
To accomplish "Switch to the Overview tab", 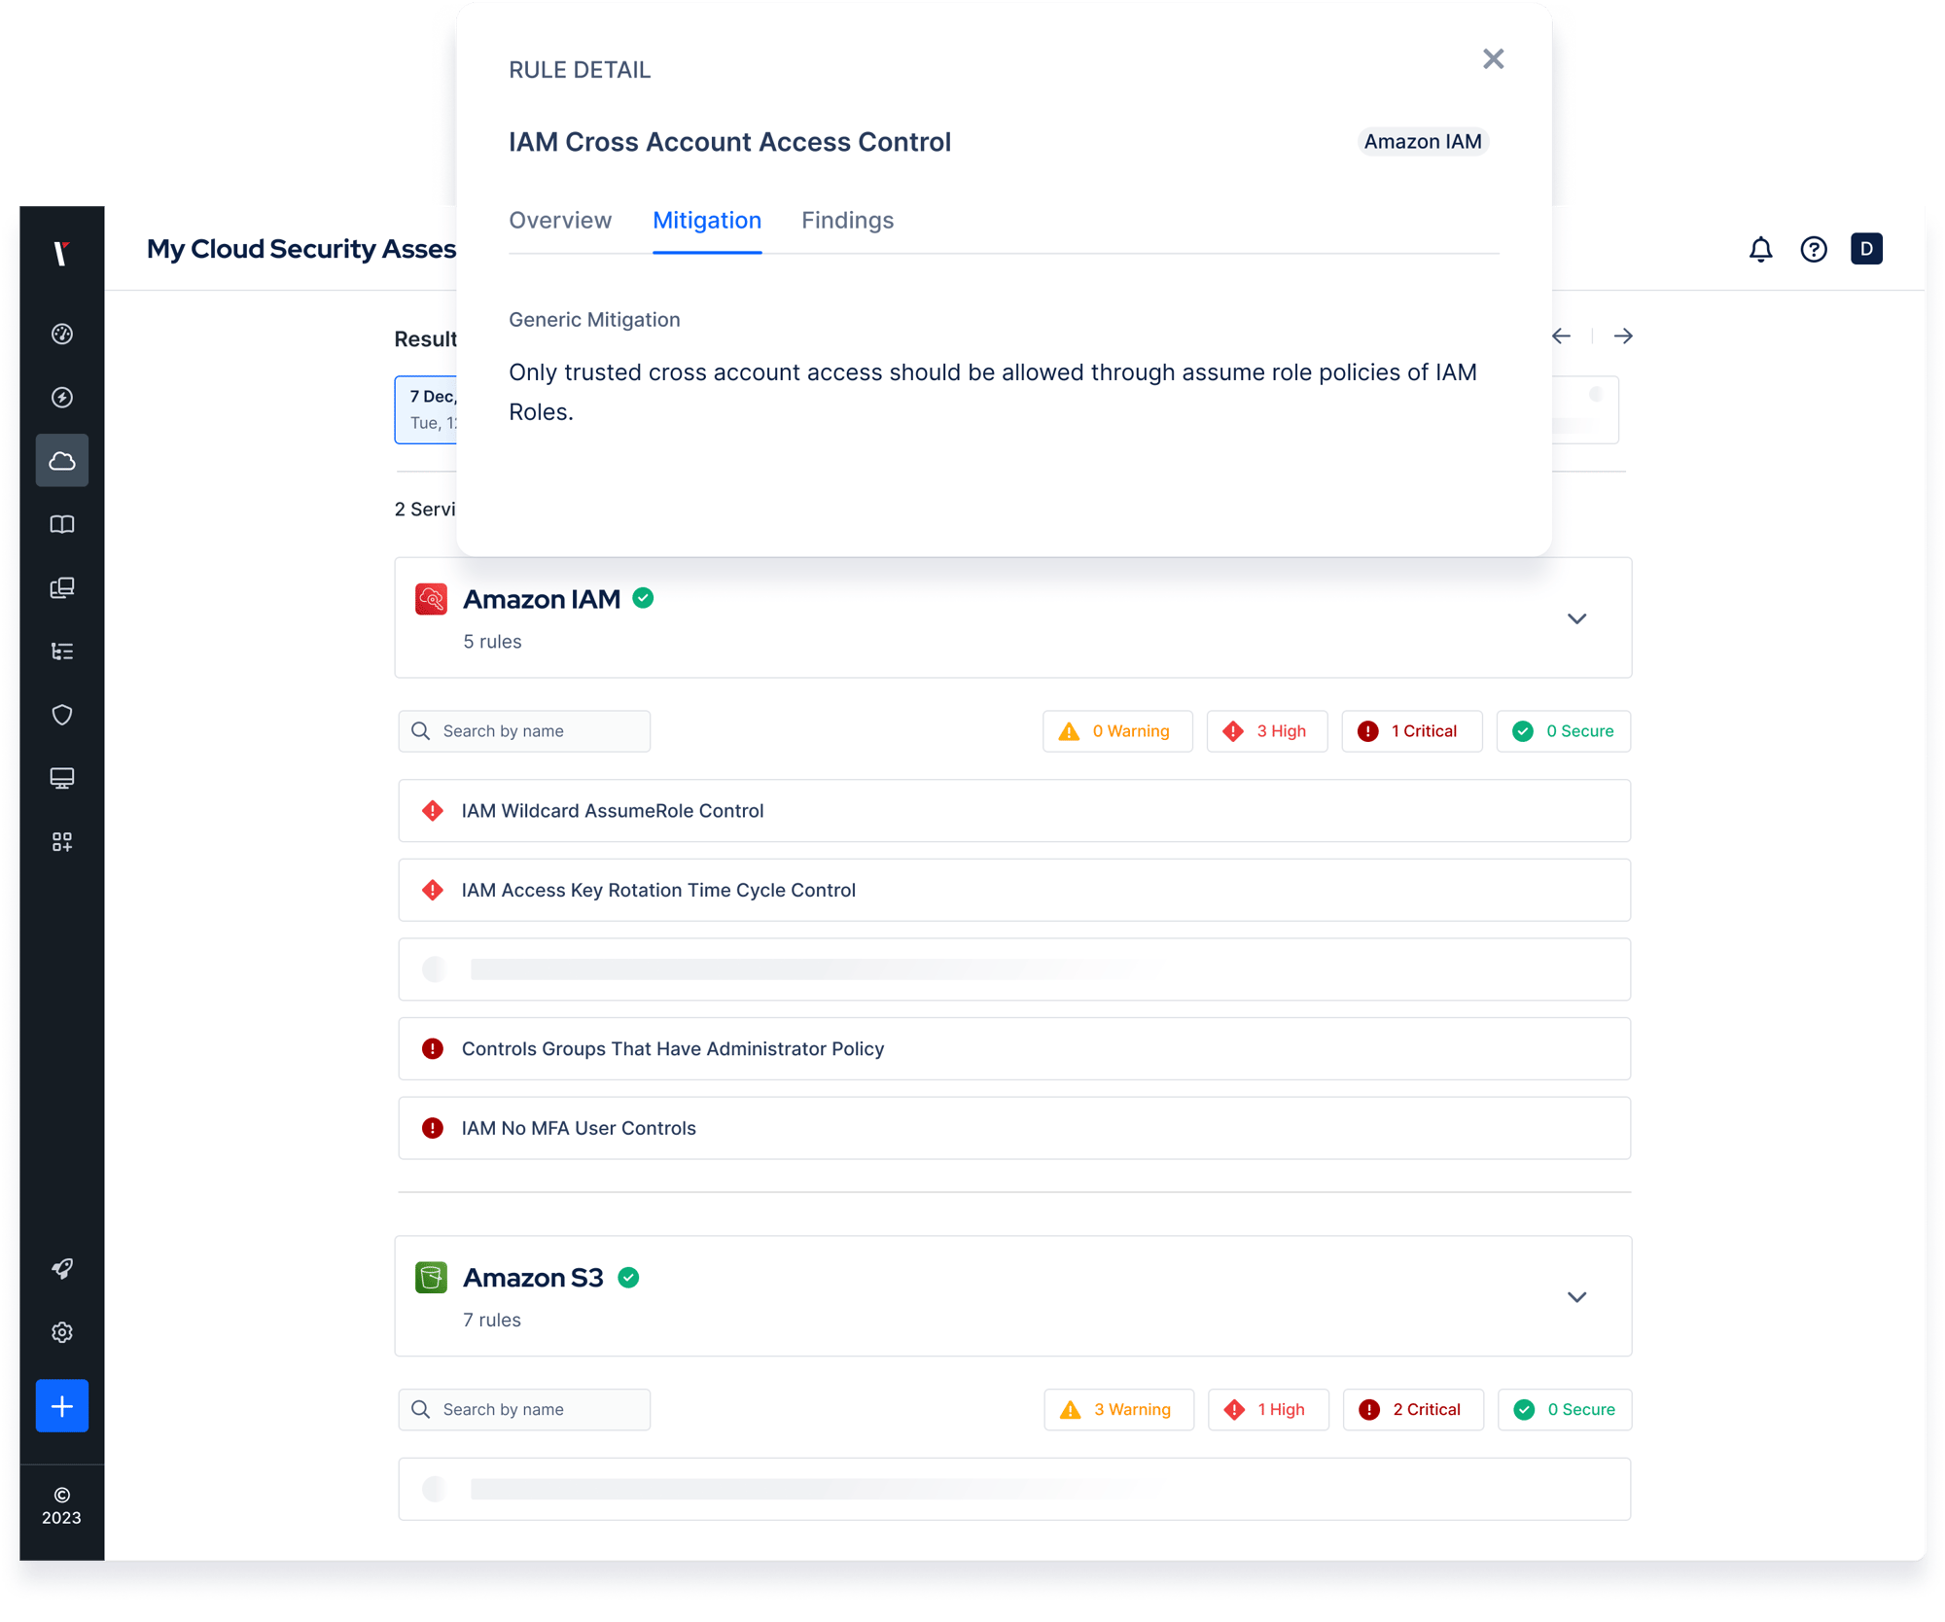I will coord(560,221).
